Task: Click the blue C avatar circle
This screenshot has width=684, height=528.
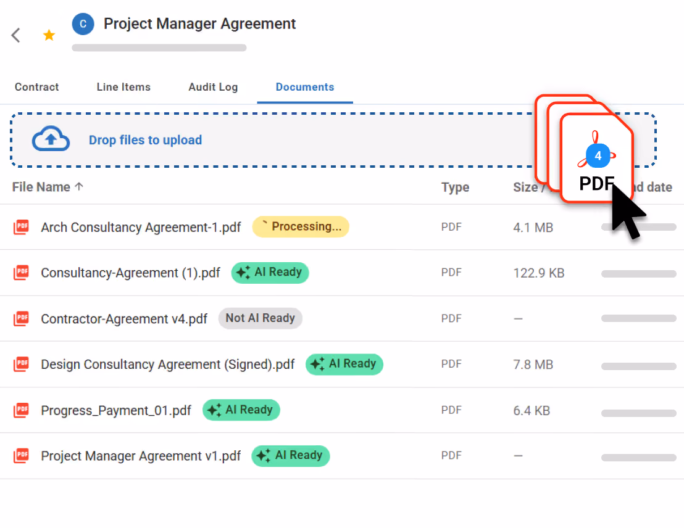Action: 83,24
